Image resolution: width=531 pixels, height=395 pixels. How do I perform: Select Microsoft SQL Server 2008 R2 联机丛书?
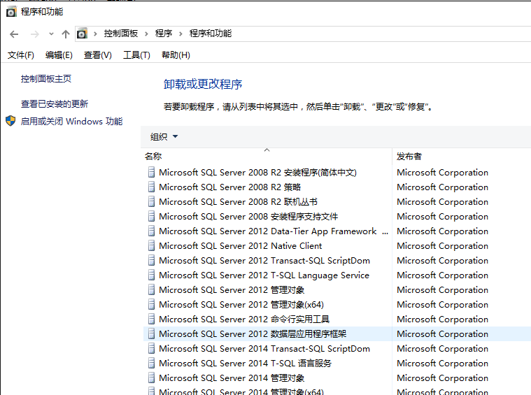[x=238, y=202]
